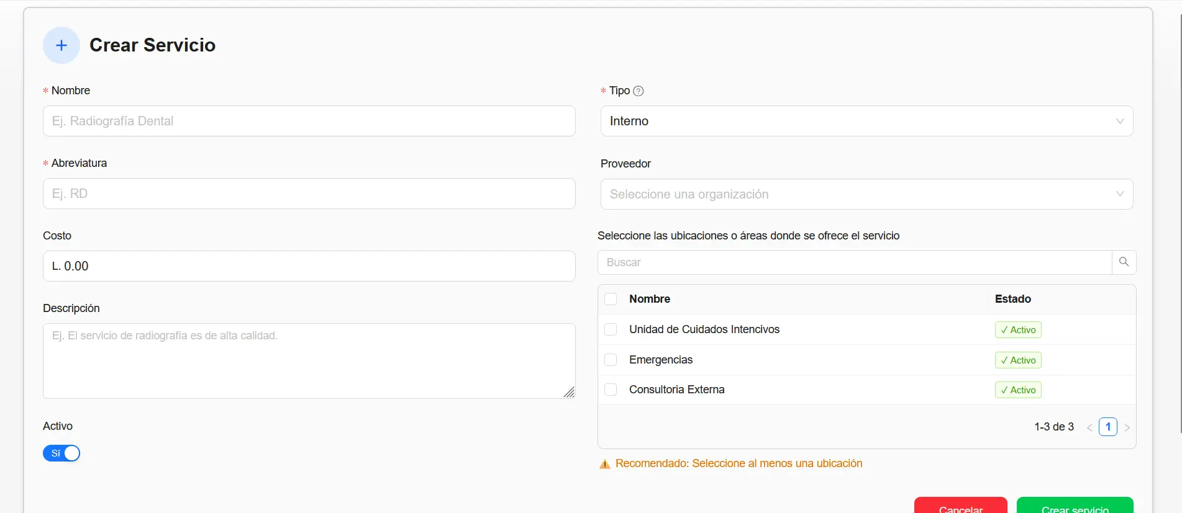This screenshot has height=513, width=1182.
Task: Click inside the Descripción text area
Action: pyautogui.click(x=309, y=361)
